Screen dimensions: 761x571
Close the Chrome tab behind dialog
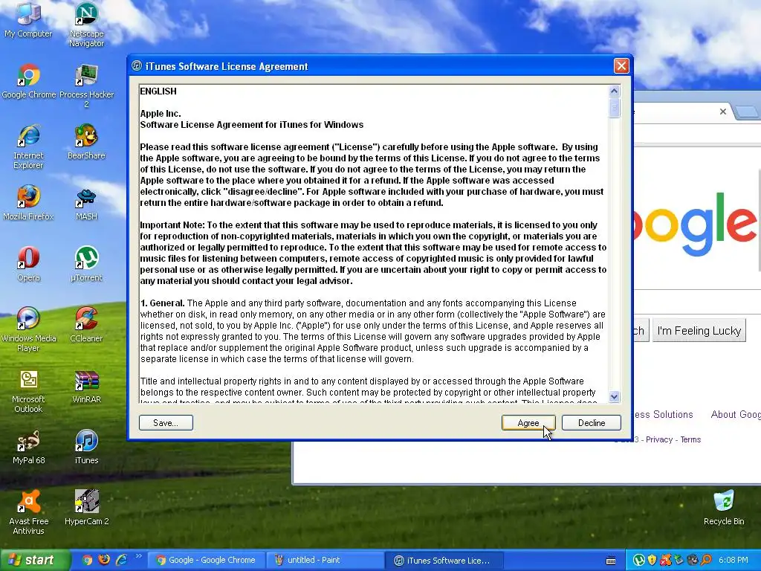tap(722, 112)
